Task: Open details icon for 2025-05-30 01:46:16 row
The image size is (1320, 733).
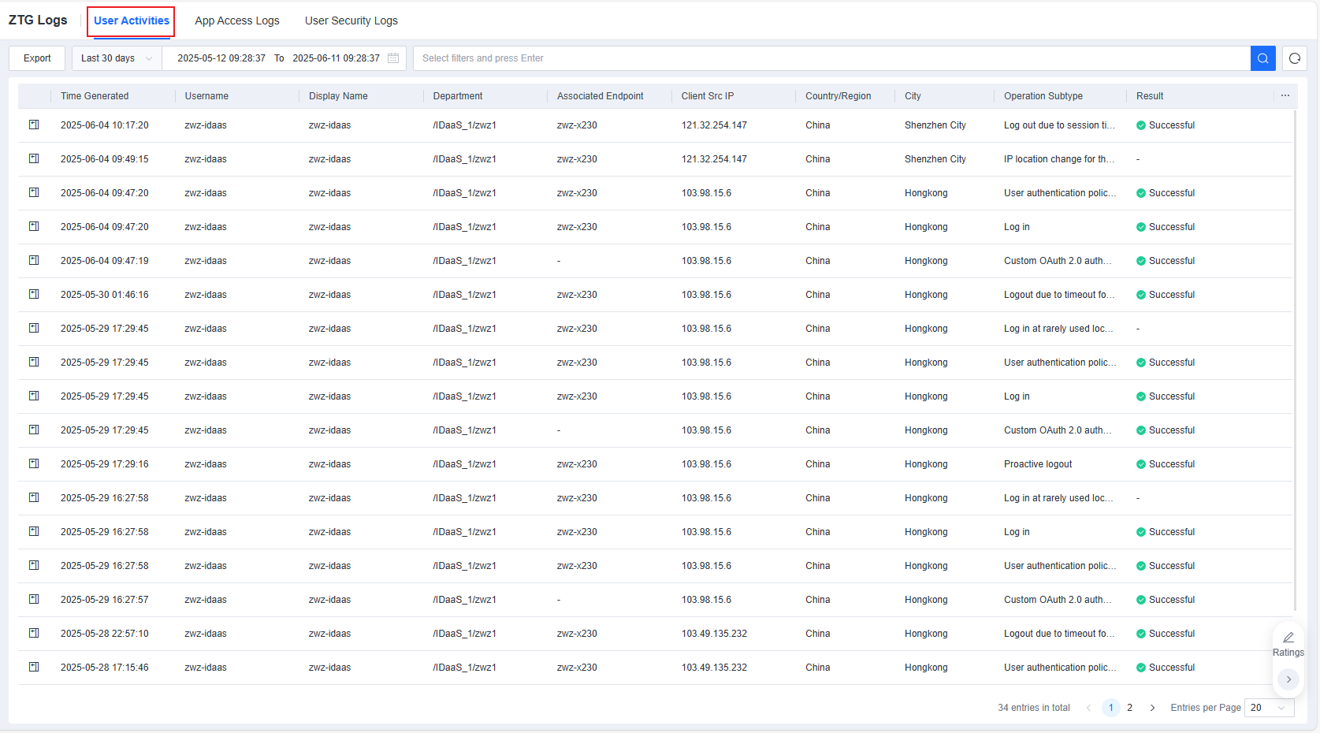Action: point(34,294)
